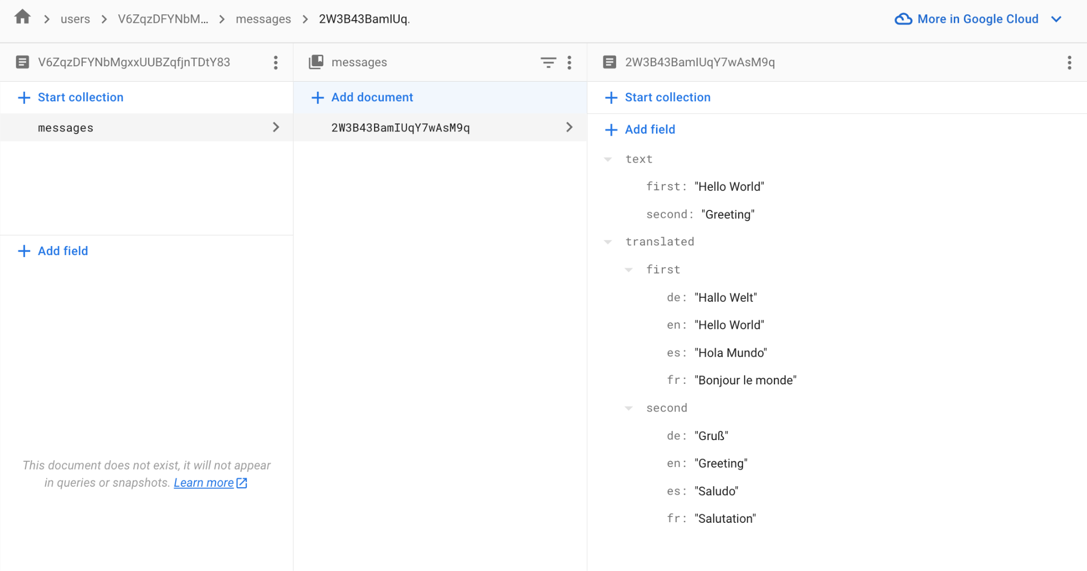Click the plus icon of Add field in the left panel
The width and height of the screenshot is (1087, 571).
click(24, 251)
